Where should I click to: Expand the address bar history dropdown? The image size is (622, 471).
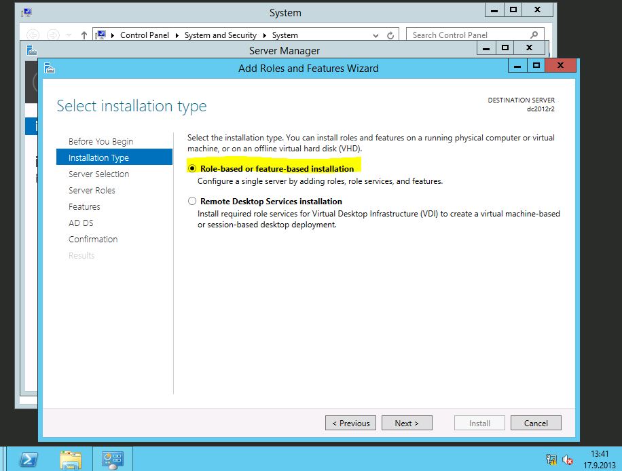tap(376, 35)
